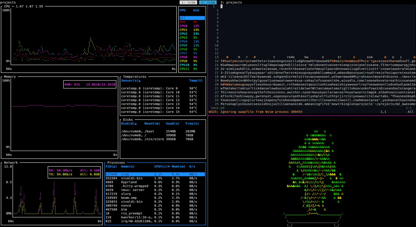
Task: Focus the Temperatures widget title
Action: [135, 77]
